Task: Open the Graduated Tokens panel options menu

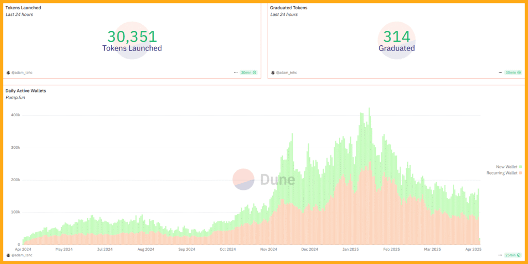Action: 500,73
